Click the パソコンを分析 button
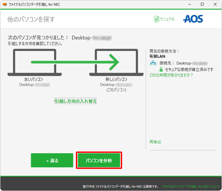Image resolution: width=222 pixels, height=191 pixels. [99, 160]
